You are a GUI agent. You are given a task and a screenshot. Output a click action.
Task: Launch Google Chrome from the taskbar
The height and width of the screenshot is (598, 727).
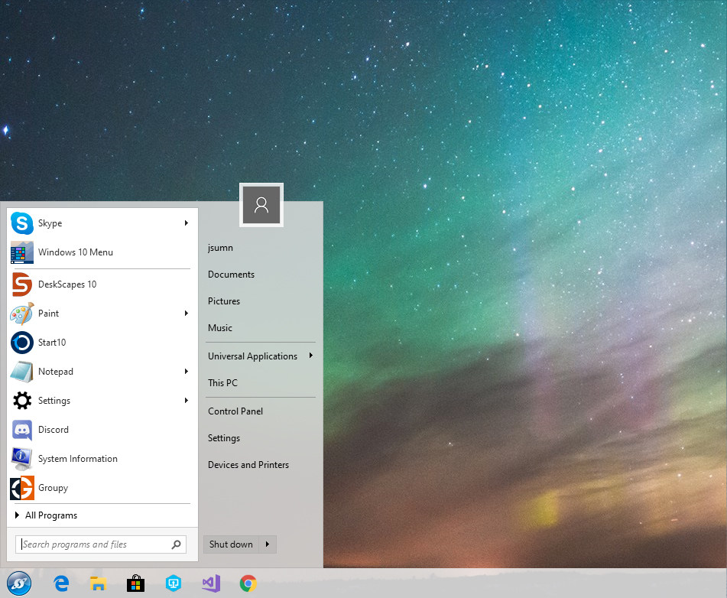tap(248, 583)
